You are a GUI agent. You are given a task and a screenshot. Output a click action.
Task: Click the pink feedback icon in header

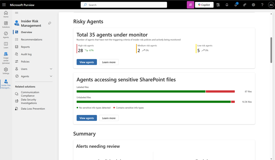[190, 5]
